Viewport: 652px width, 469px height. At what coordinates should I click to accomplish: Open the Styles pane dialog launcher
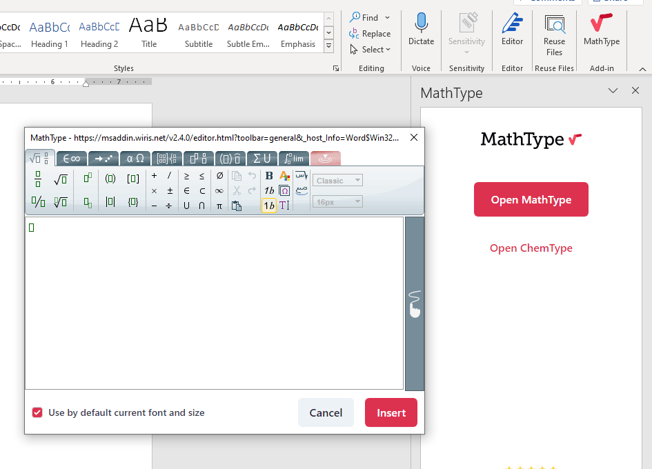pyautogui.click(x=336, y=68)
